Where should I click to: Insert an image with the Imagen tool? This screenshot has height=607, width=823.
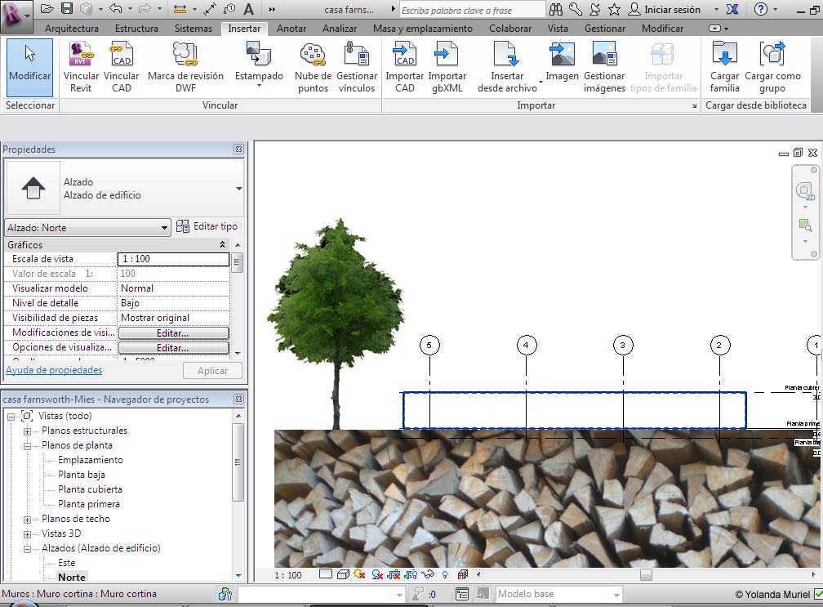[x=562, y=56]
